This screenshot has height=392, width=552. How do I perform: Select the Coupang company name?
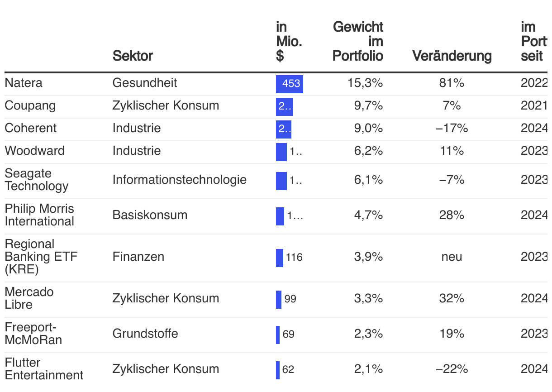tap(30, 105)
